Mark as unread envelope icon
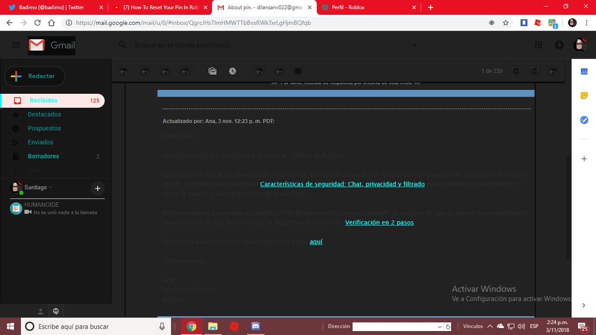 [213, 71]
